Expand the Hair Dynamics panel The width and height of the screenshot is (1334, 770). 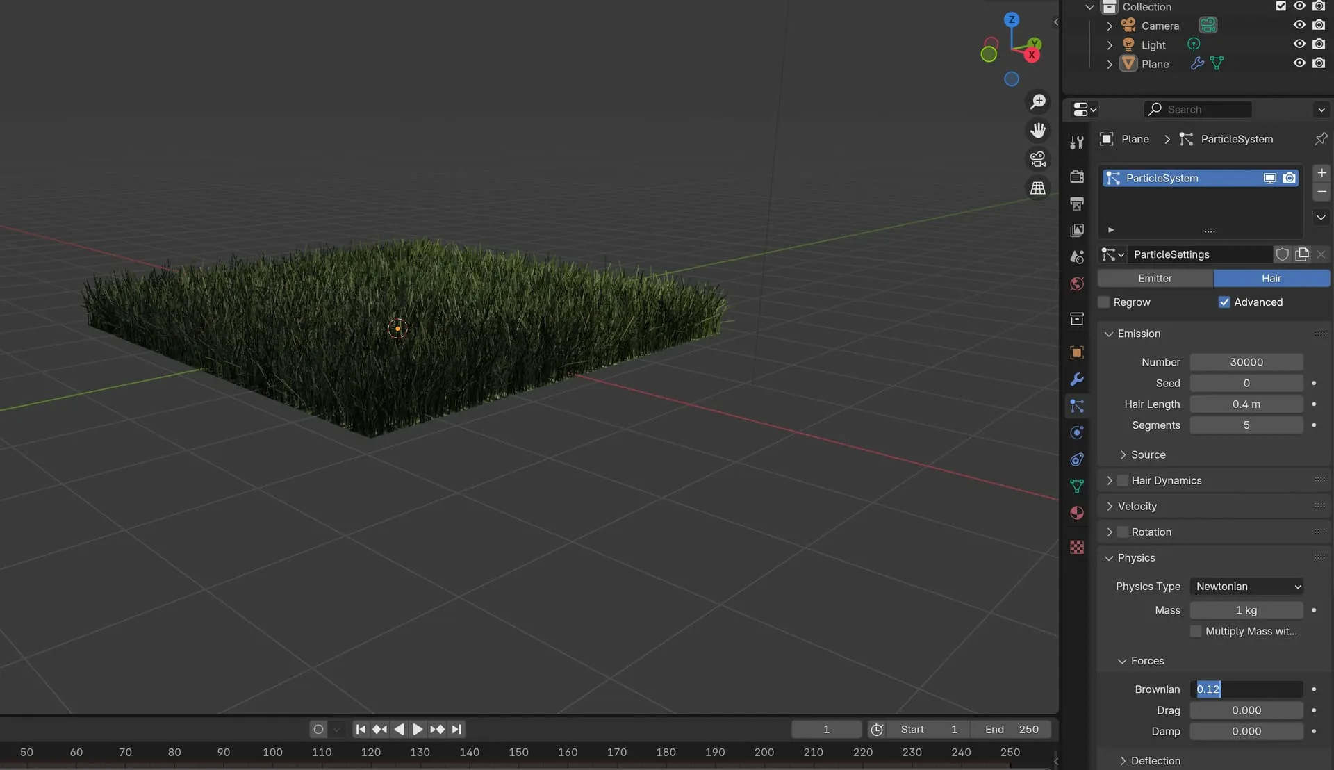[1110, 481]
